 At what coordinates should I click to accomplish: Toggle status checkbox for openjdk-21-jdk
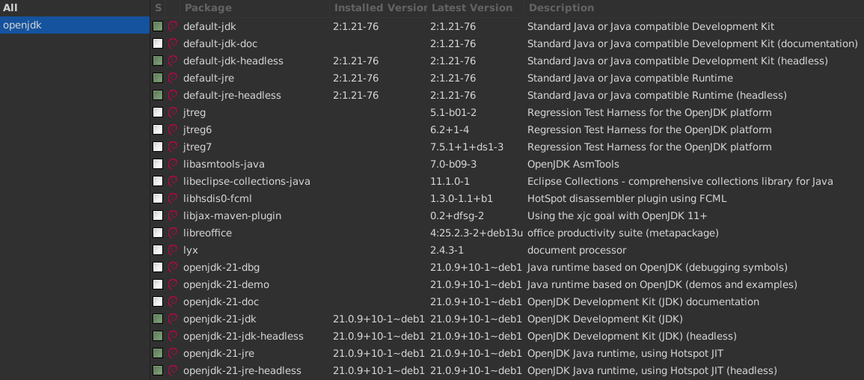(x=158, y=319)
